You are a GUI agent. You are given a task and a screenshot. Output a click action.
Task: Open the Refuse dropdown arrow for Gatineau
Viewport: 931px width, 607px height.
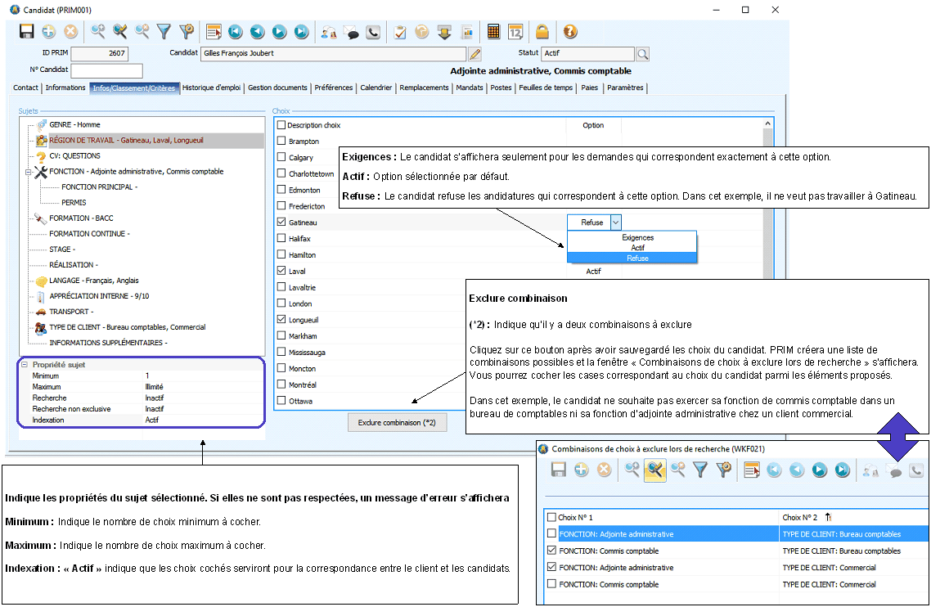(x=616, y=223)
